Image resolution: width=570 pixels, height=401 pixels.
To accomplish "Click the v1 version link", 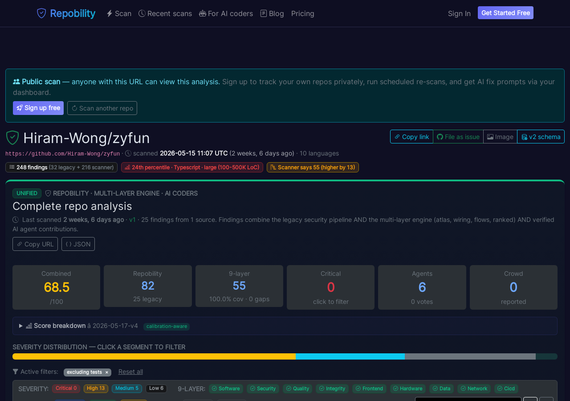I will 133,220.
